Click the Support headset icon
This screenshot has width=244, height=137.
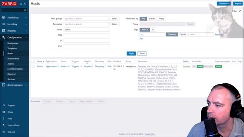(x=3, y=105)
